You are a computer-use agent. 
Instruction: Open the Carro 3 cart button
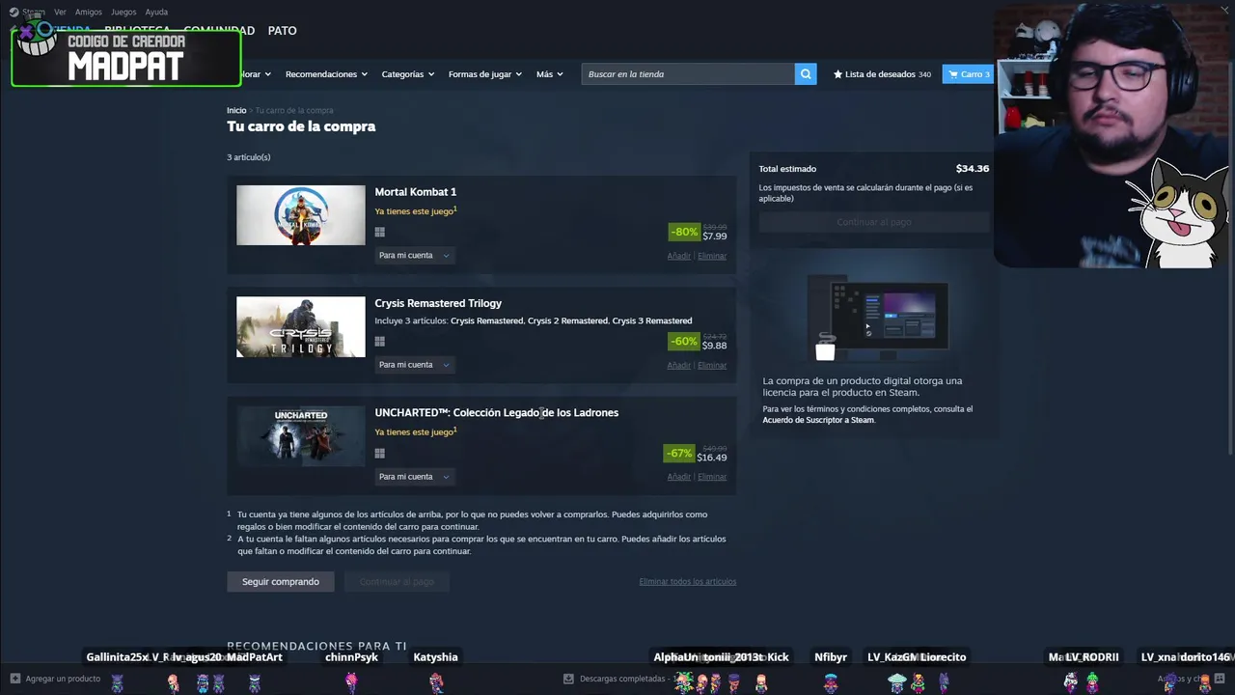969,74
